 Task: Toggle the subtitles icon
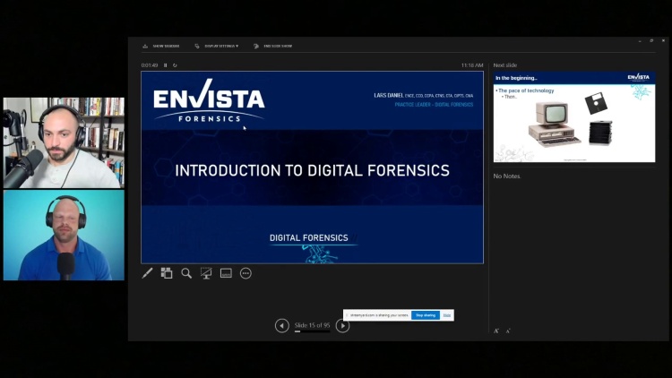click(226, 273)
